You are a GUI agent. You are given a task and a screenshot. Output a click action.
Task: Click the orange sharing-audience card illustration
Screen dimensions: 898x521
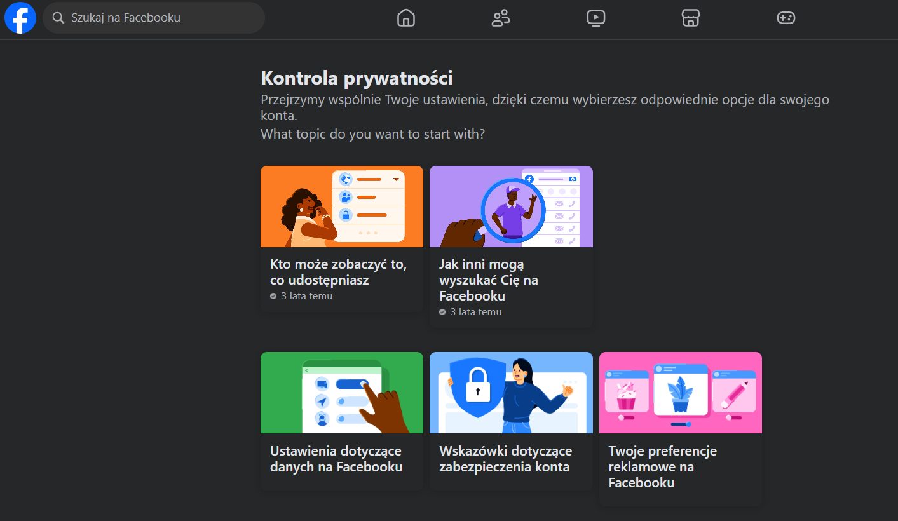342,206
